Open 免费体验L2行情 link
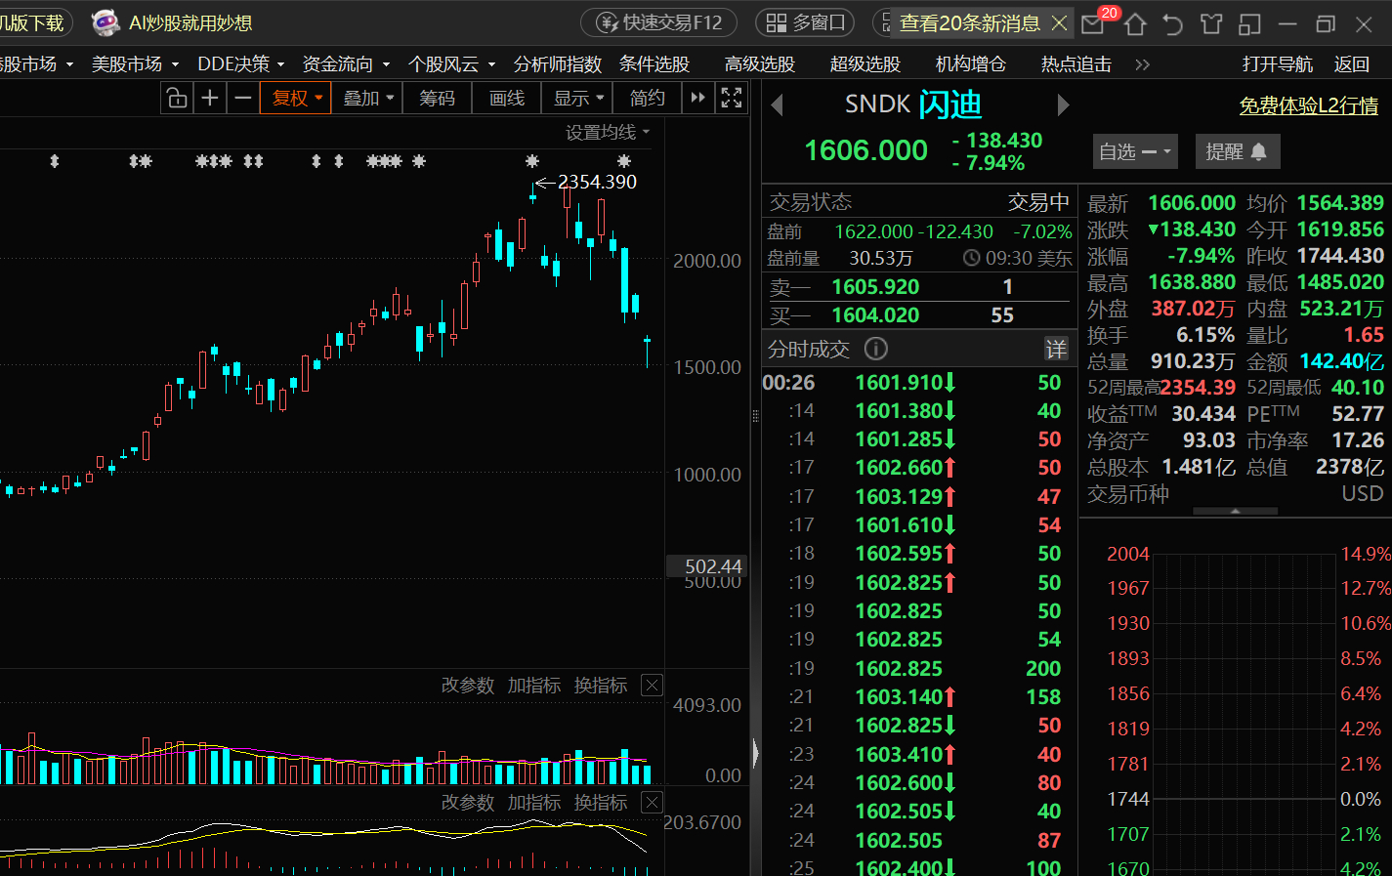The width and height of the screenshot is (1392, 876). tap(1309, 105)
